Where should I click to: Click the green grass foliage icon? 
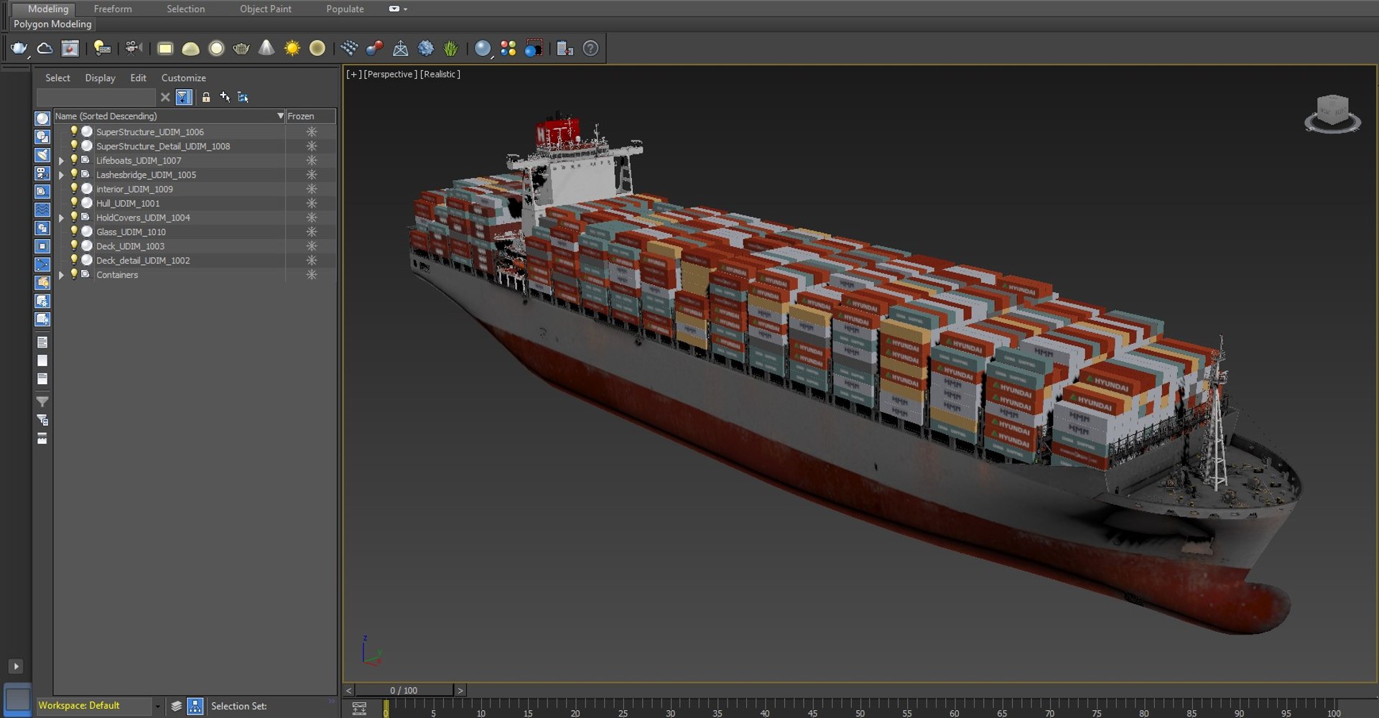click(450, 48)
